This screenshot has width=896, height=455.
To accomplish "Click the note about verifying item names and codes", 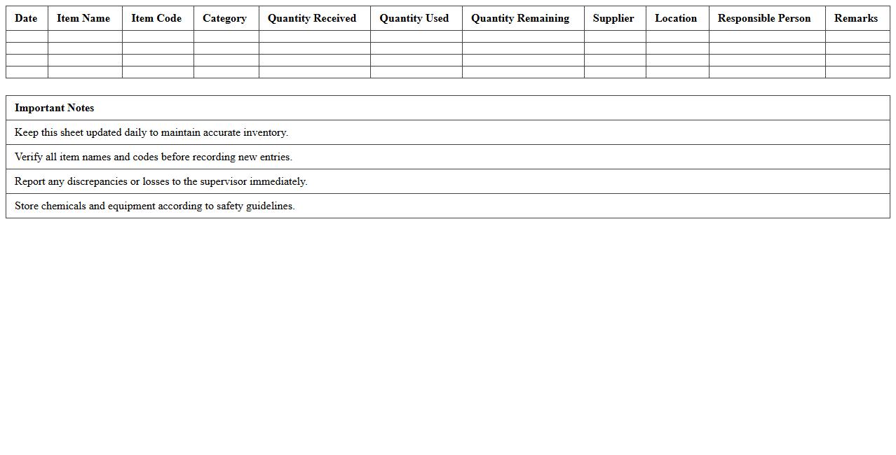I will point(154,157).
